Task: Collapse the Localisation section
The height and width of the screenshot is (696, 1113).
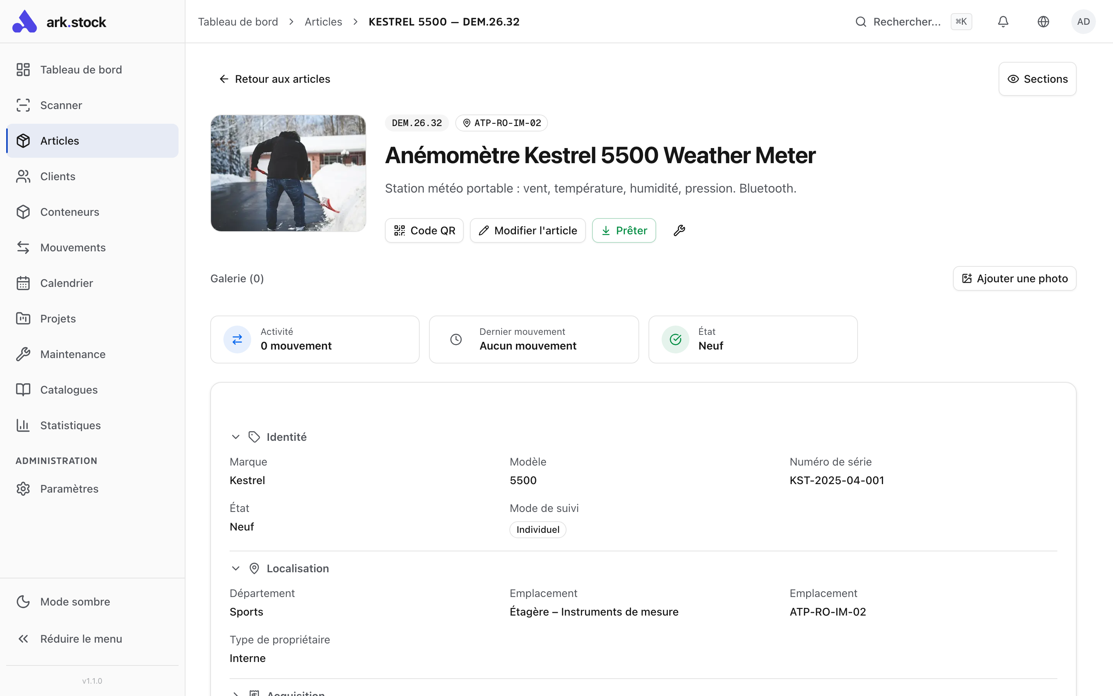Action: pos(235,568)
